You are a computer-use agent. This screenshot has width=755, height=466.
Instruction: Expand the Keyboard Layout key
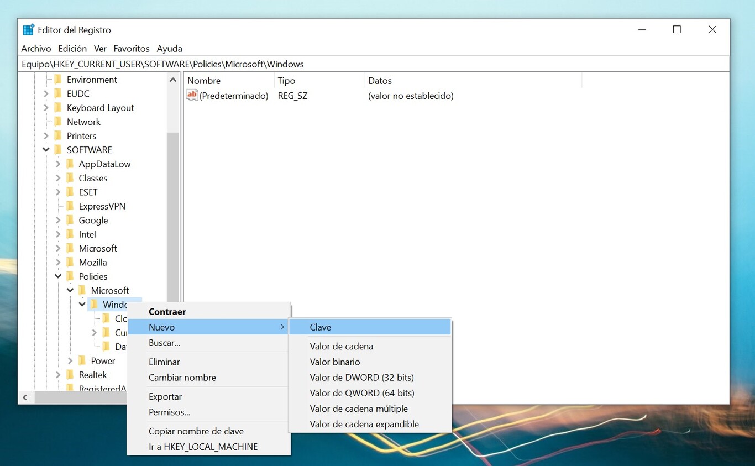pos(46,108)
